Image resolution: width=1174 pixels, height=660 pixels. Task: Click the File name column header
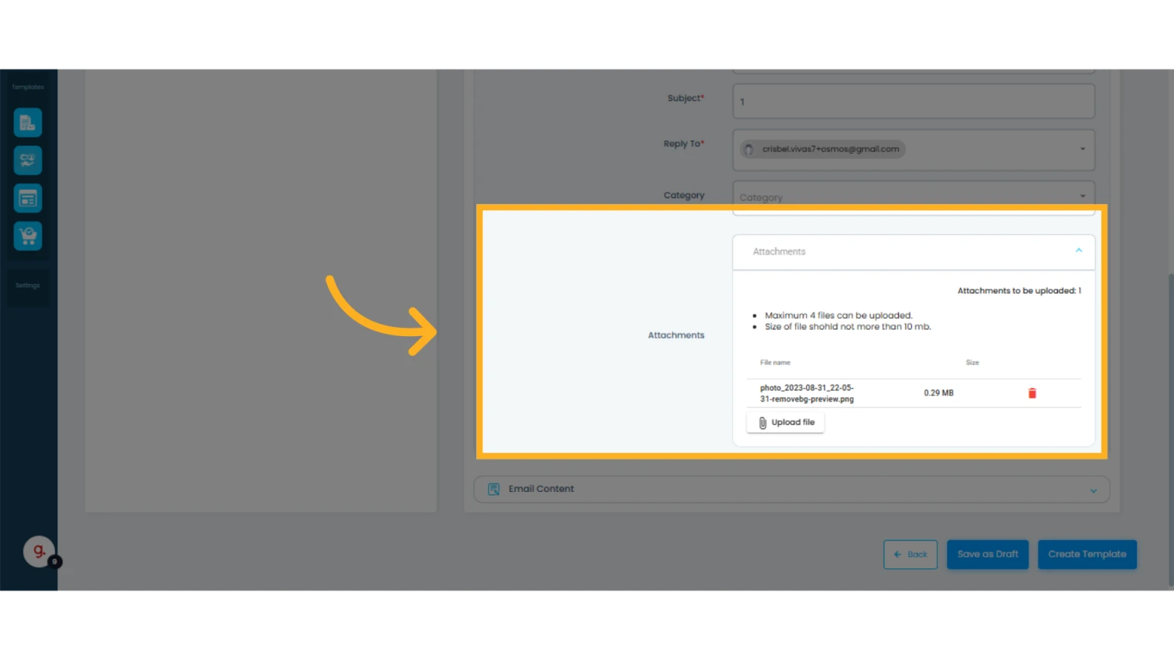coord(775,363)
